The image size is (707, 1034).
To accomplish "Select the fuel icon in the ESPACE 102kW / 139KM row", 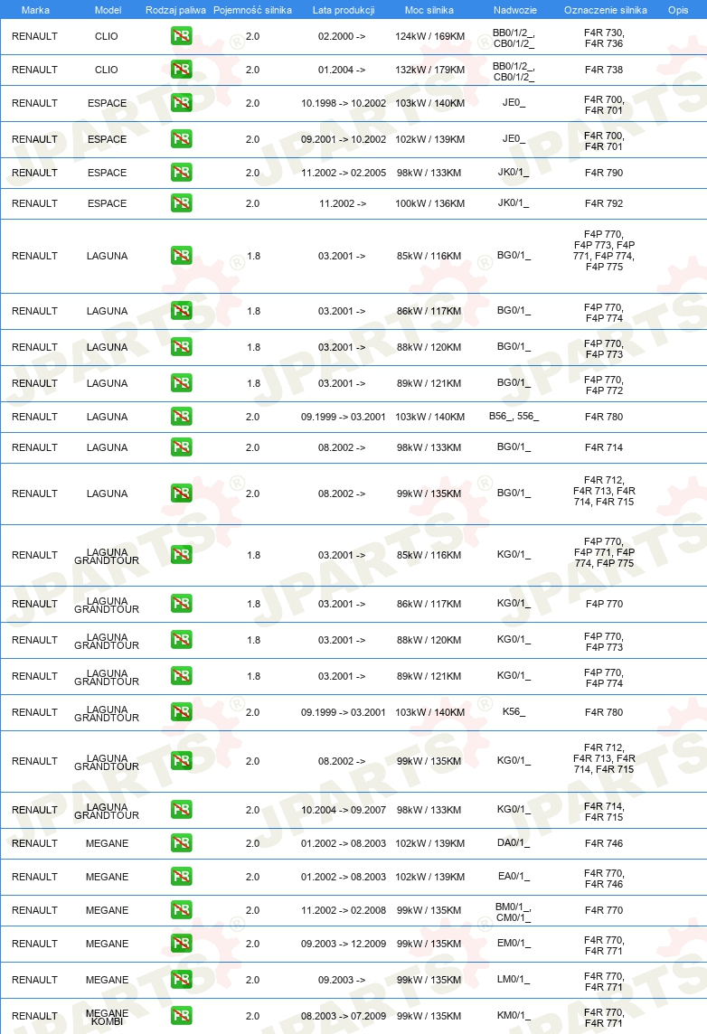I will click(182, 139).
